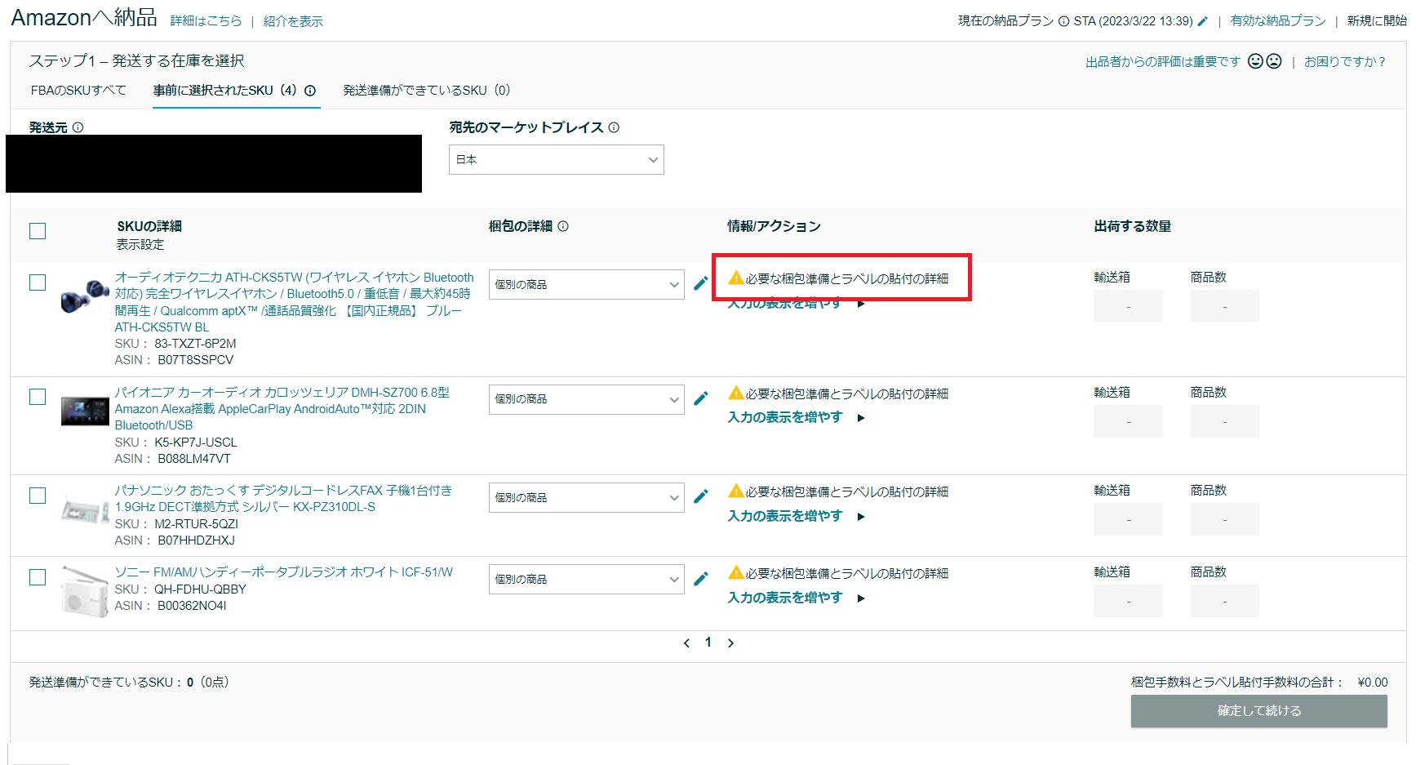Open 個別の商品 dropdown for ICF-51/W row
This screenshot has width=1416, height=765.
[586, 580]
